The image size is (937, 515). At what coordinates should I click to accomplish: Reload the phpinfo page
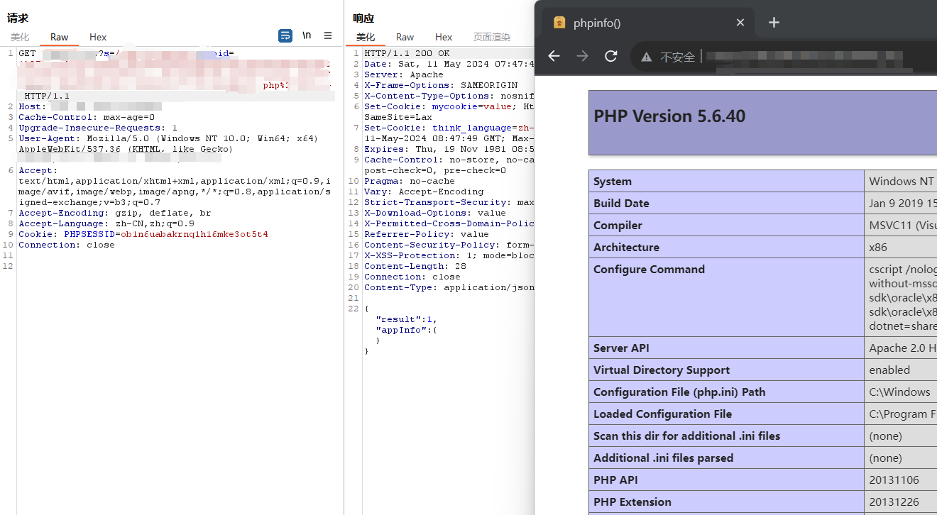[x=610, y=56]
